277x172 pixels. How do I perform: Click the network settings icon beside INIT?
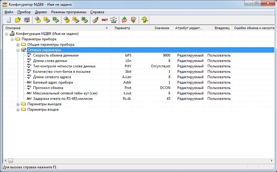click(114, 20)
